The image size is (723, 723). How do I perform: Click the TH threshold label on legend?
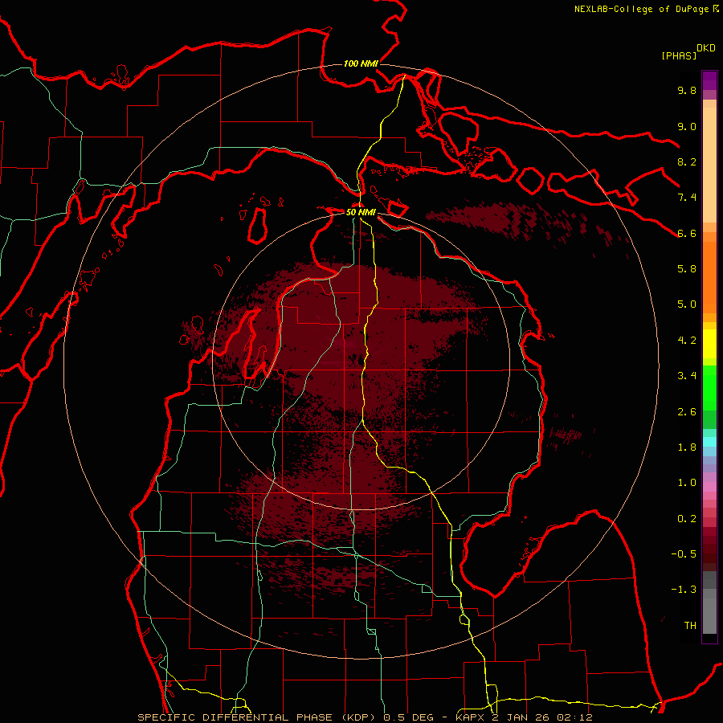690,625
